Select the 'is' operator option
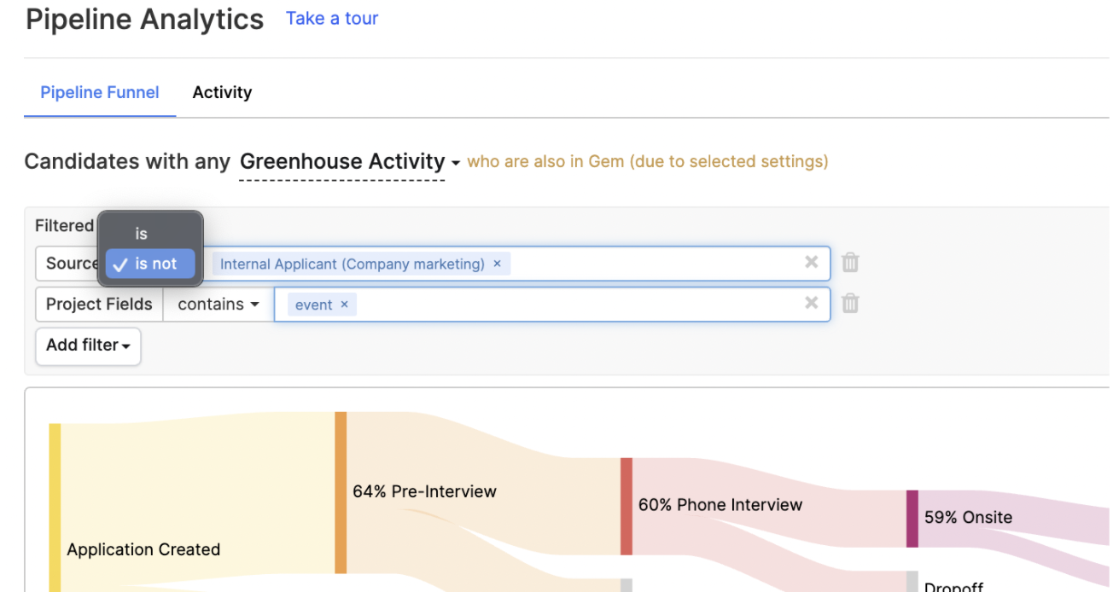 coord(142,234)
